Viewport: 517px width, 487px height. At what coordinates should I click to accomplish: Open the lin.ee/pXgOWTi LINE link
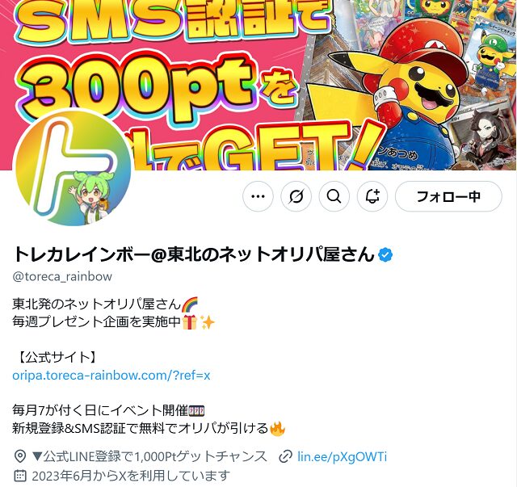click(342, 457)
